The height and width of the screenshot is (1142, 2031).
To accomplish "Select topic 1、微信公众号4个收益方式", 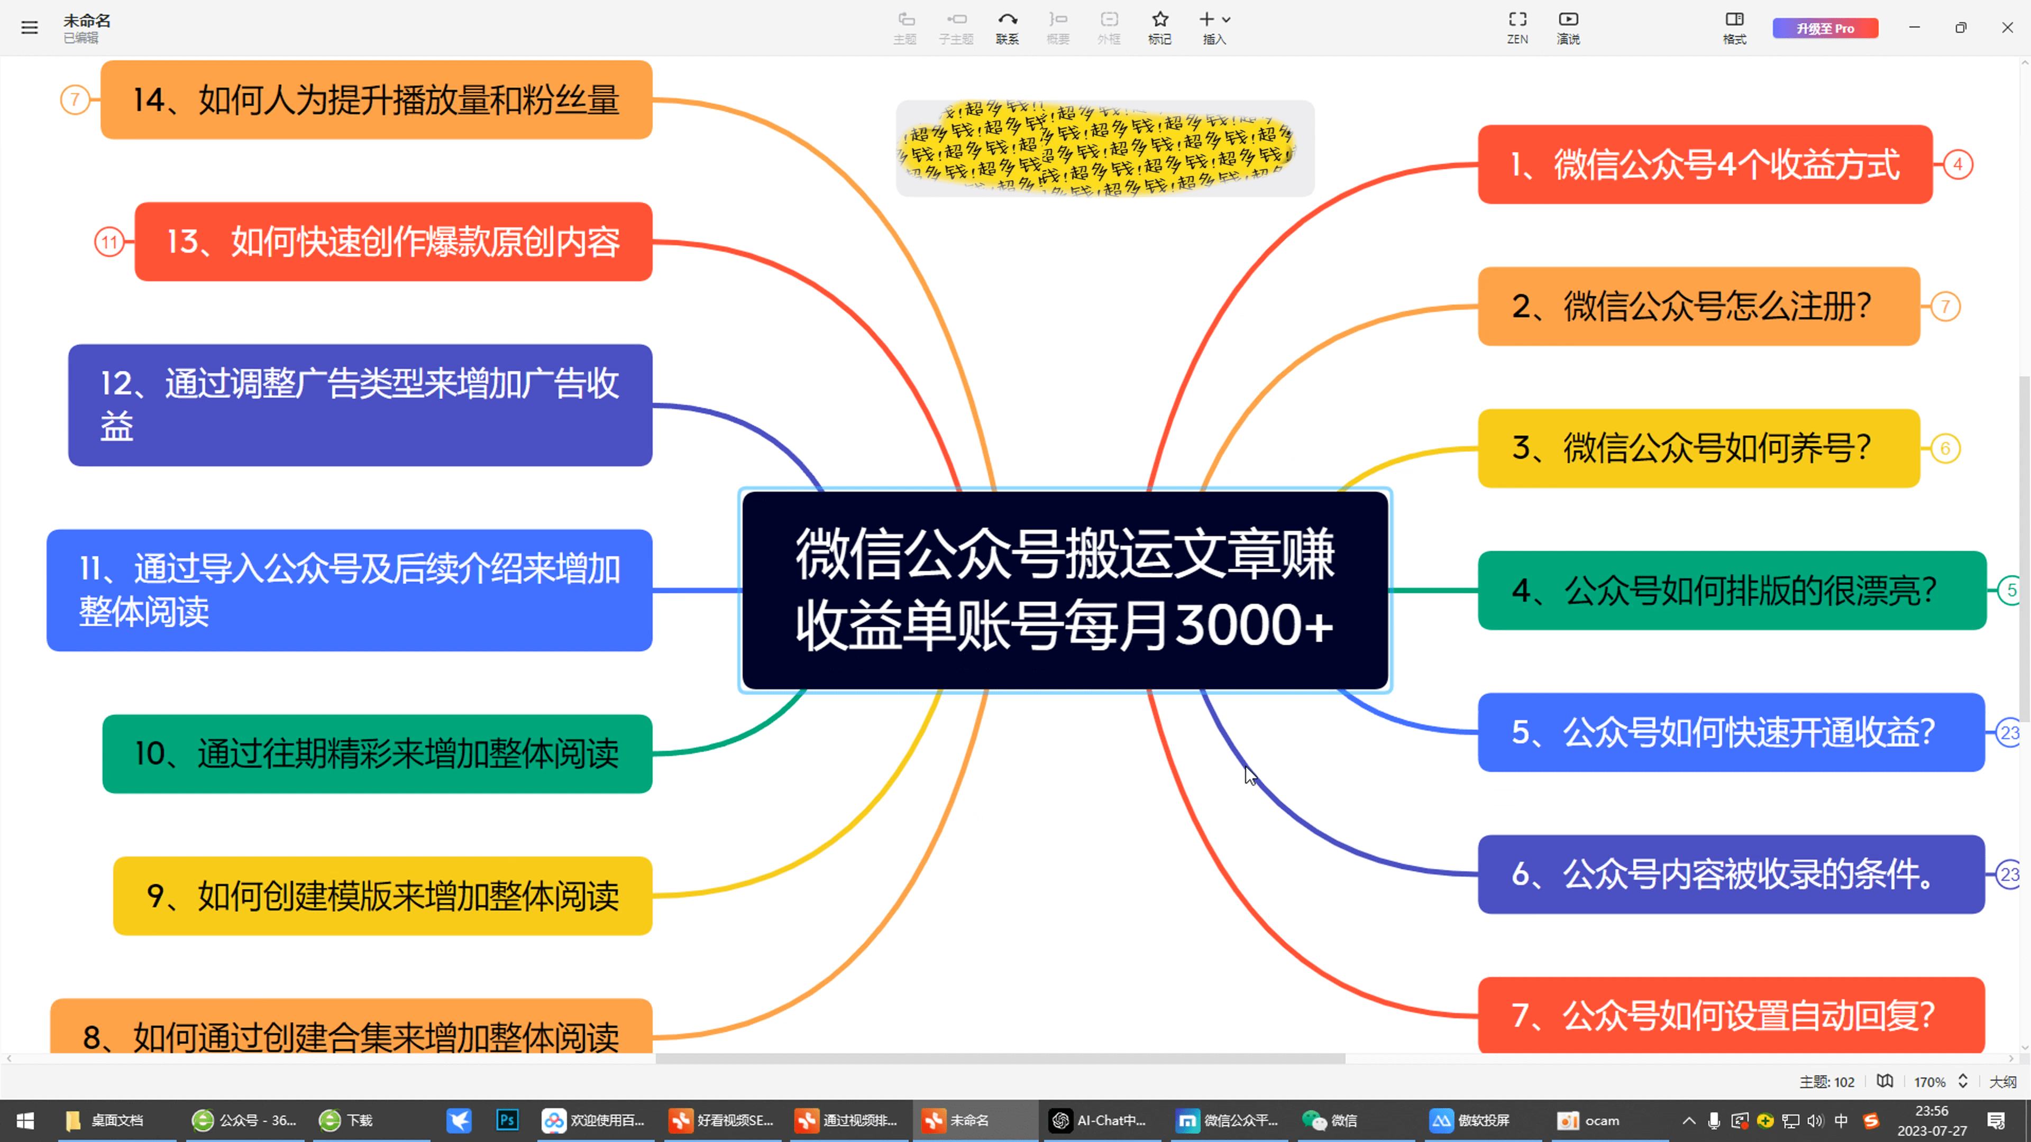I will coord(1705,165).
